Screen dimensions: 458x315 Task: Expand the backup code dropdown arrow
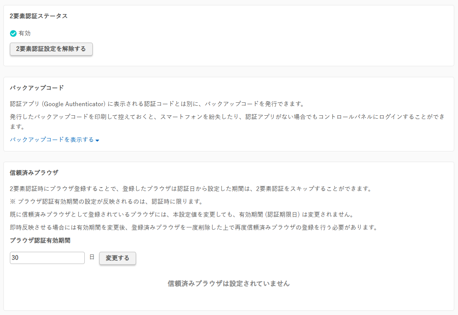click(x=97, y=140)
